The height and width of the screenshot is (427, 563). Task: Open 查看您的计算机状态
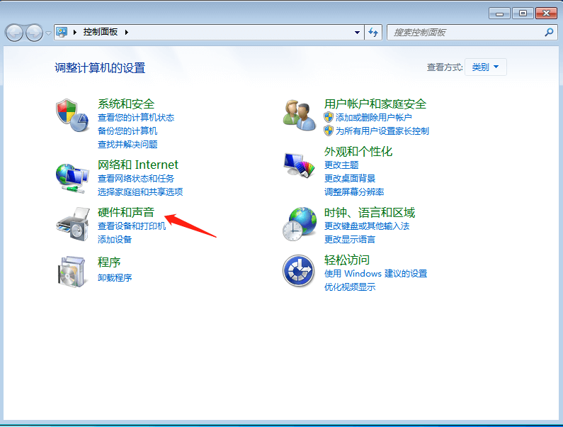point(136,117)
